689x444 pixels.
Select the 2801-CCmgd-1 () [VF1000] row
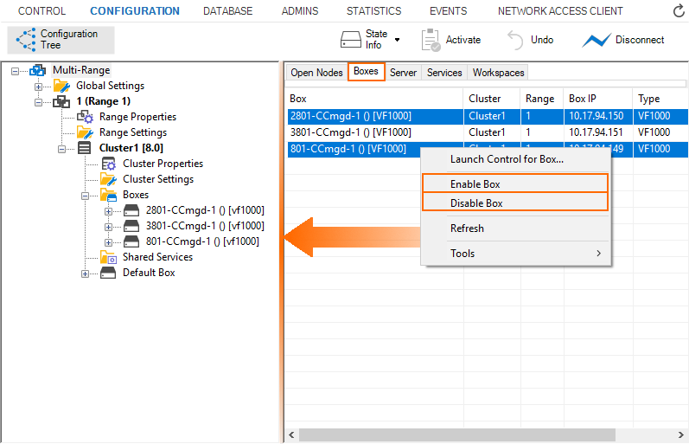488,116
